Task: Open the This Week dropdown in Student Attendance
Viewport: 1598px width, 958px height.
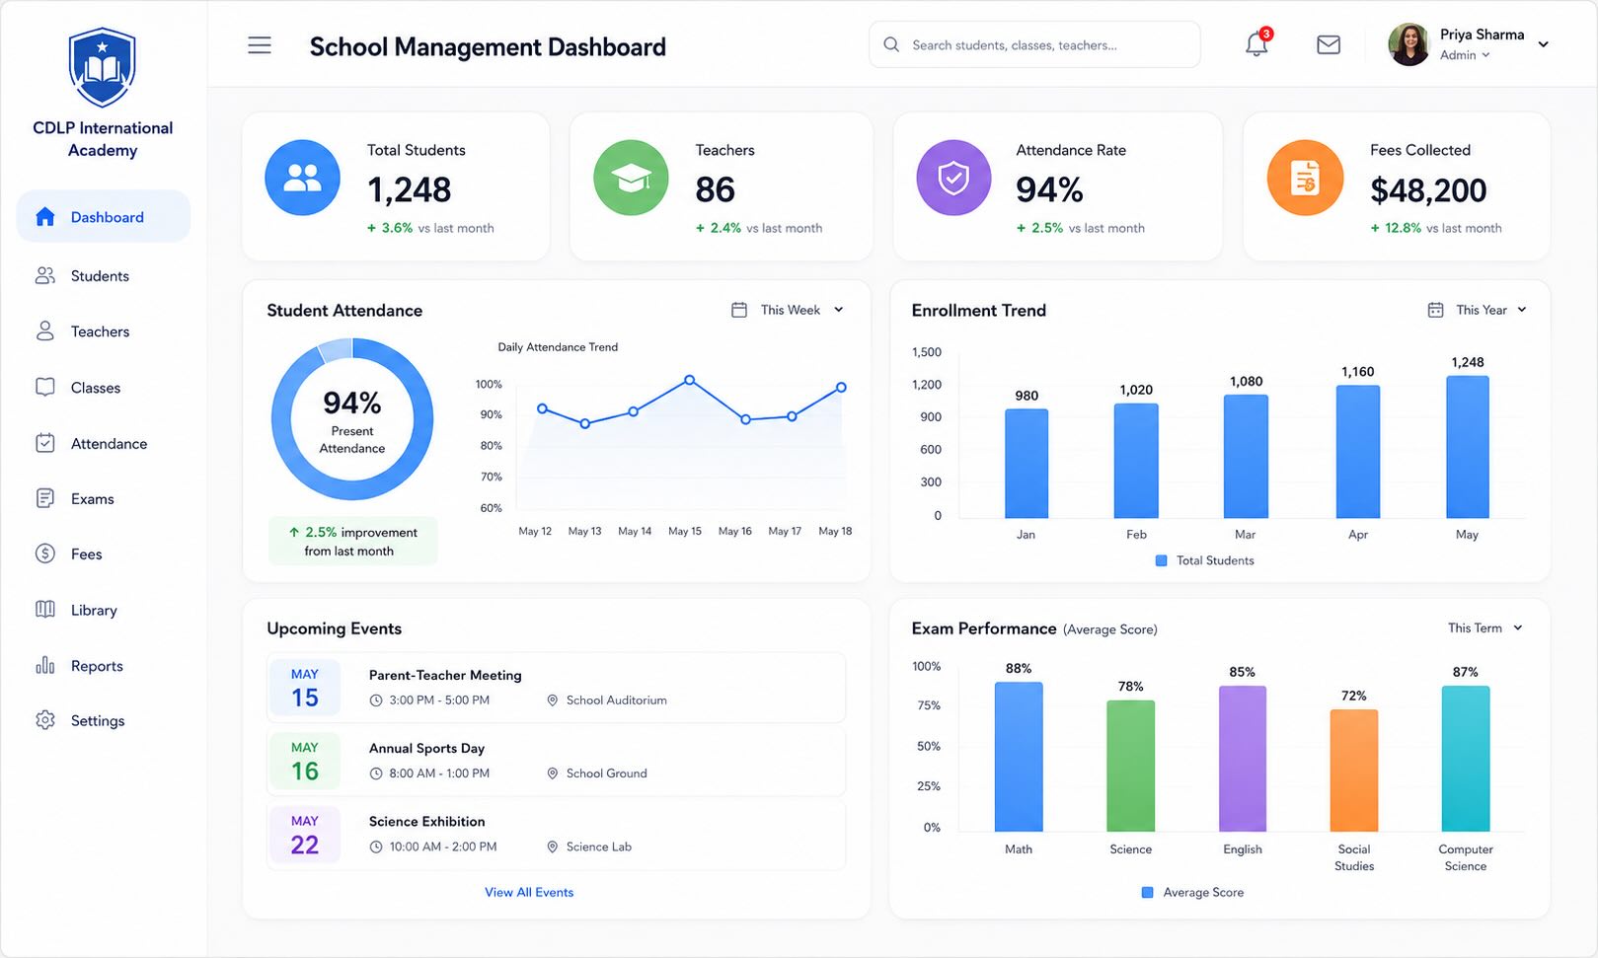Action: [788, 310]
